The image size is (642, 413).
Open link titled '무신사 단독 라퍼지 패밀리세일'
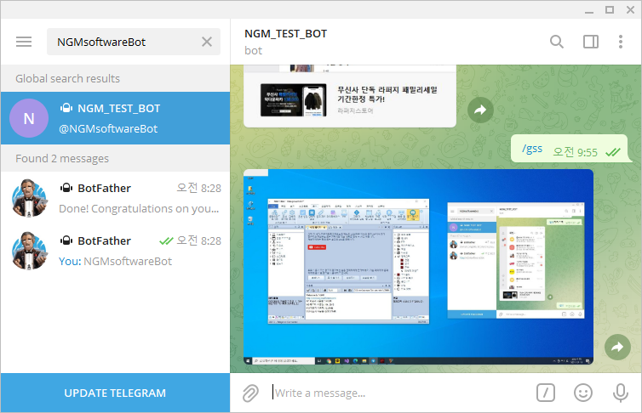pos(387,94)
